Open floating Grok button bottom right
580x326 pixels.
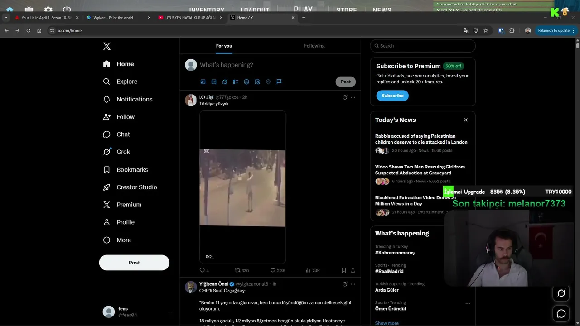[x=561, y=293]
